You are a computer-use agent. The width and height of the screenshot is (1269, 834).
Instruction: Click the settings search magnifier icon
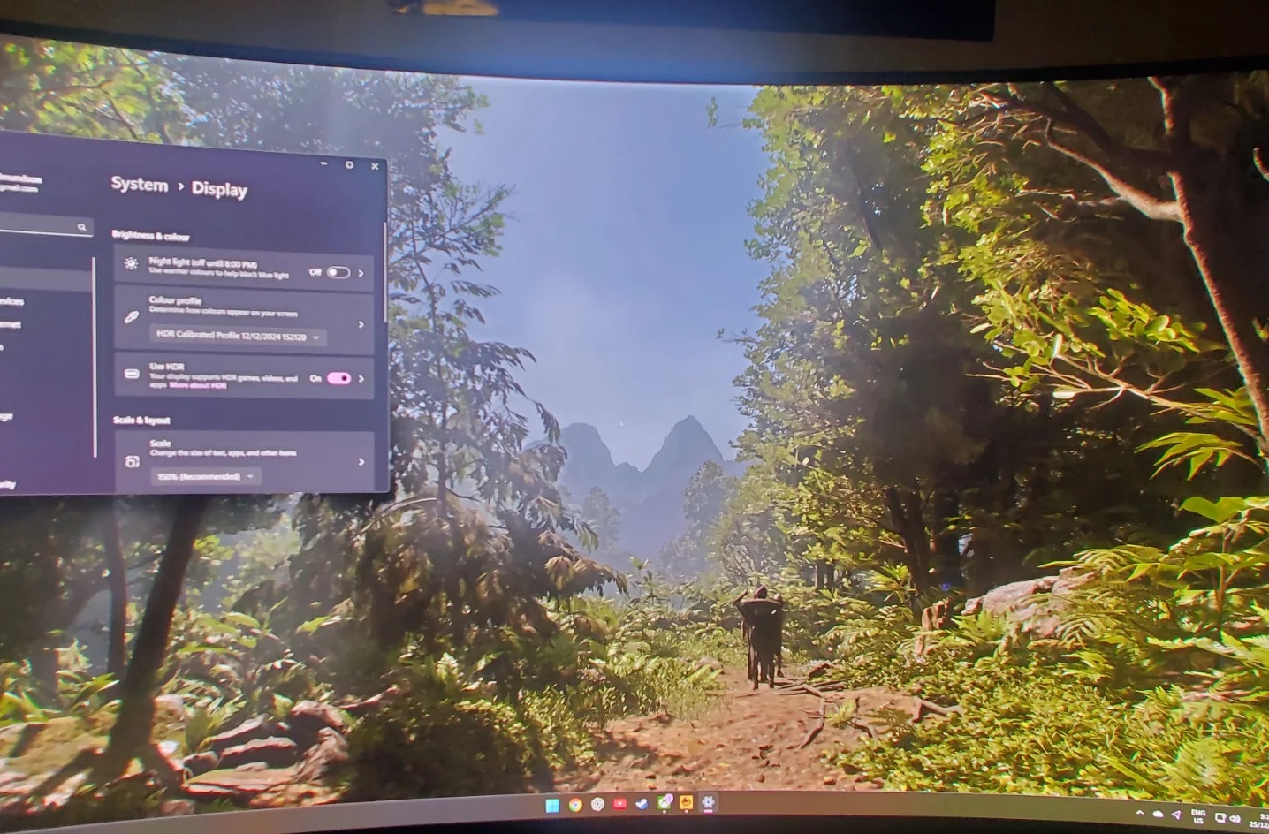tap(82, 228)
